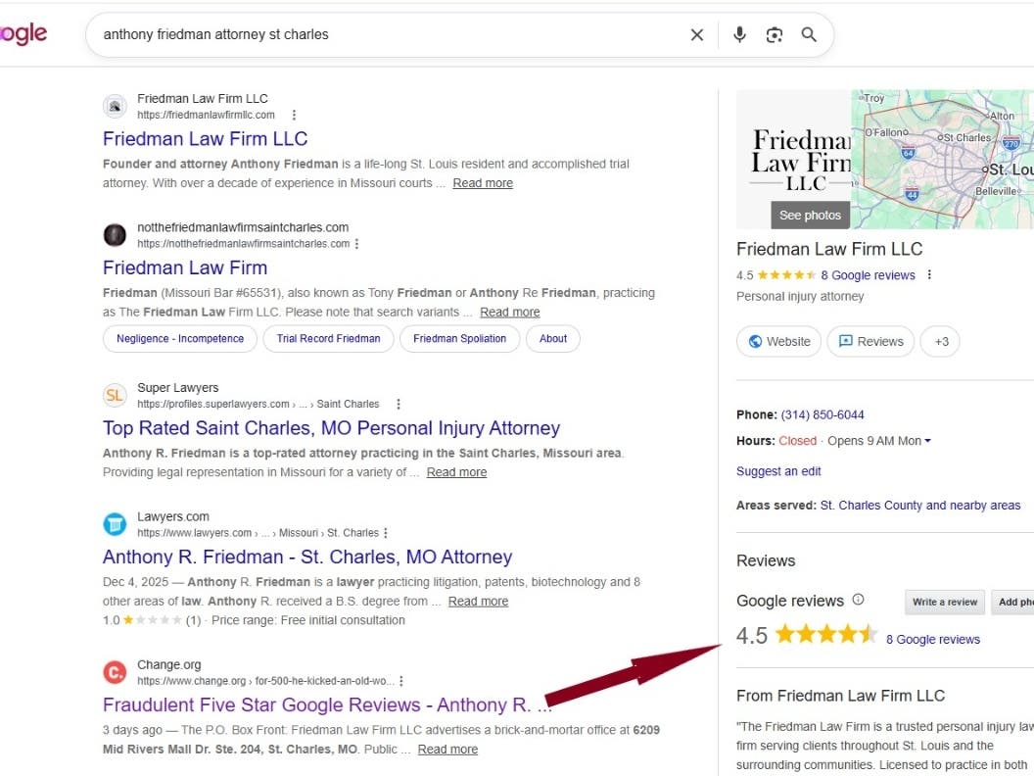Clear the search box with the X icon

[x=696, y=34]
